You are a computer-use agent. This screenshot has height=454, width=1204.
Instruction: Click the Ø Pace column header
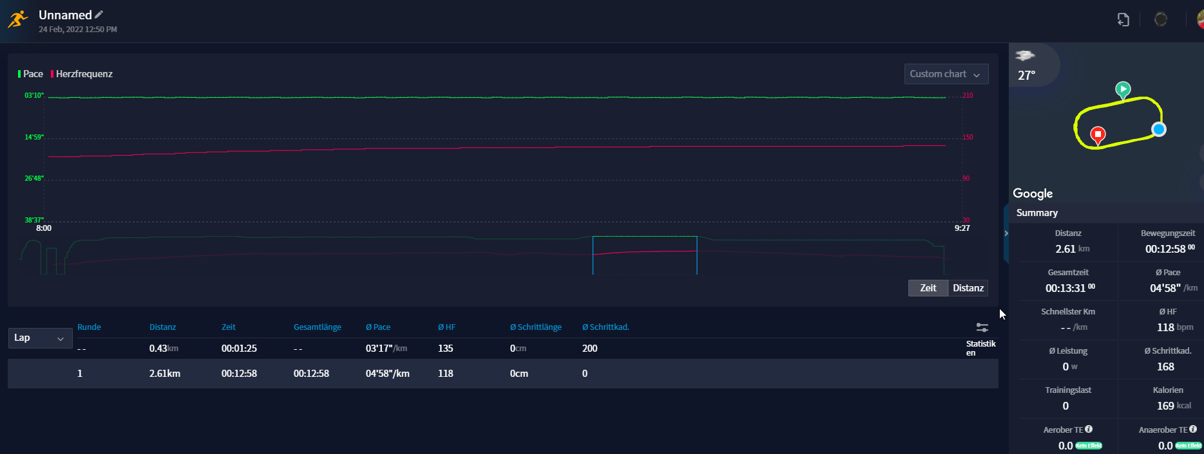[378, 327]
